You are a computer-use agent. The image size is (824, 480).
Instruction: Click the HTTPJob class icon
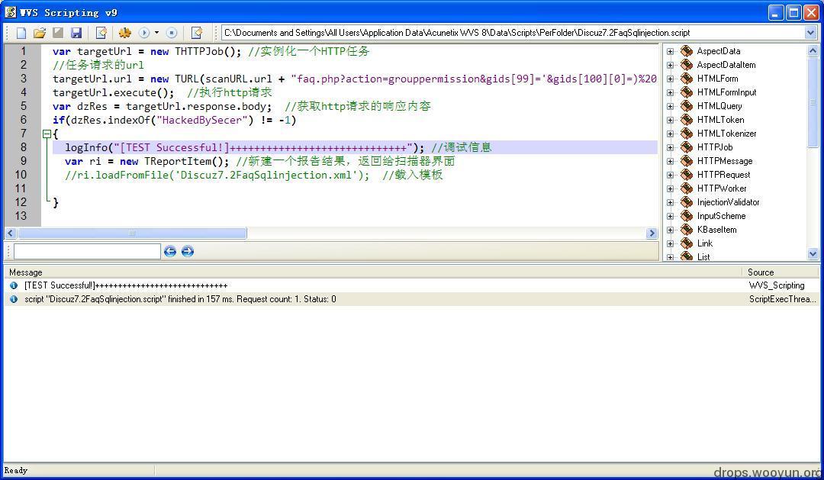coord(687,147)
